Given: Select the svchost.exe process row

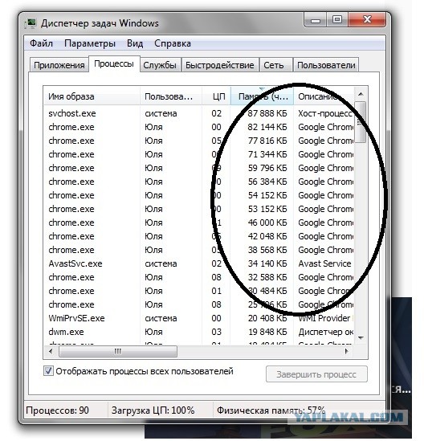Looking at the screenshot, I should [x=199, y=113].
